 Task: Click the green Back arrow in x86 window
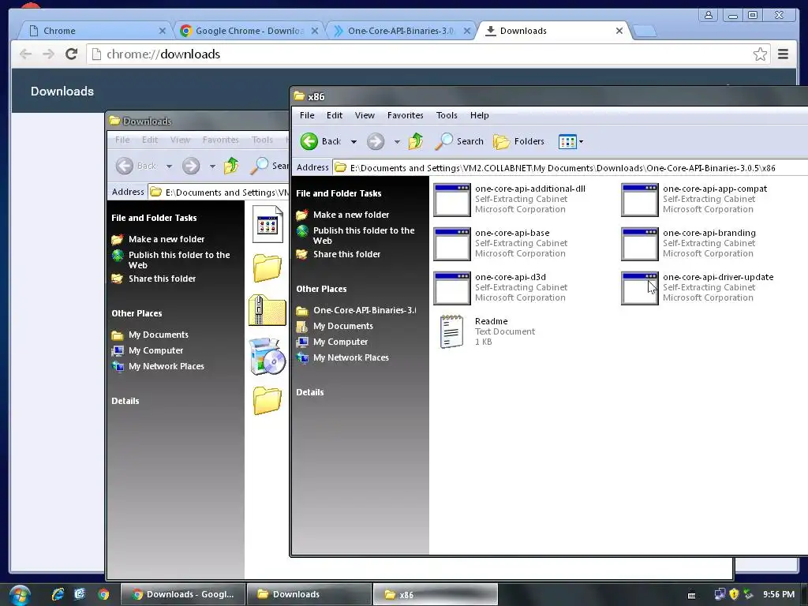tap(309, 141)
